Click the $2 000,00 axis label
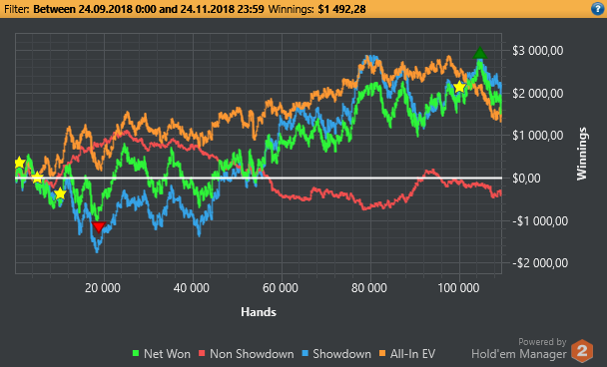Image resolution: width=607 pixels, height=367 pixels. (x=538, y=93)
